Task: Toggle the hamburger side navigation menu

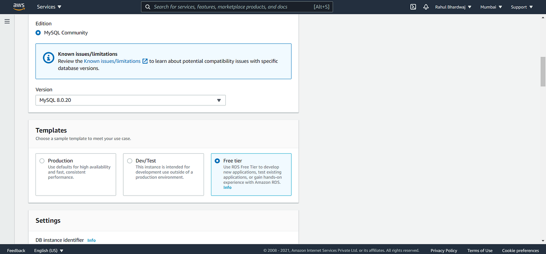Action: [7, 21]
